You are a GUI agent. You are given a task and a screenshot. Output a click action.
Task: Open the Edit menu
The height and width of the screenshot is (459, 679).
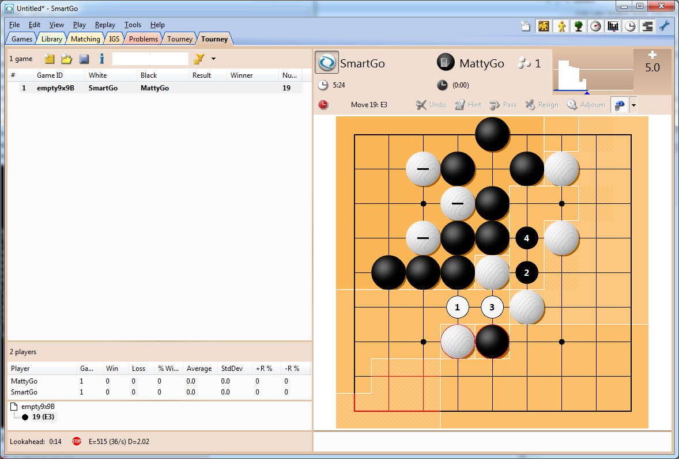35,25
